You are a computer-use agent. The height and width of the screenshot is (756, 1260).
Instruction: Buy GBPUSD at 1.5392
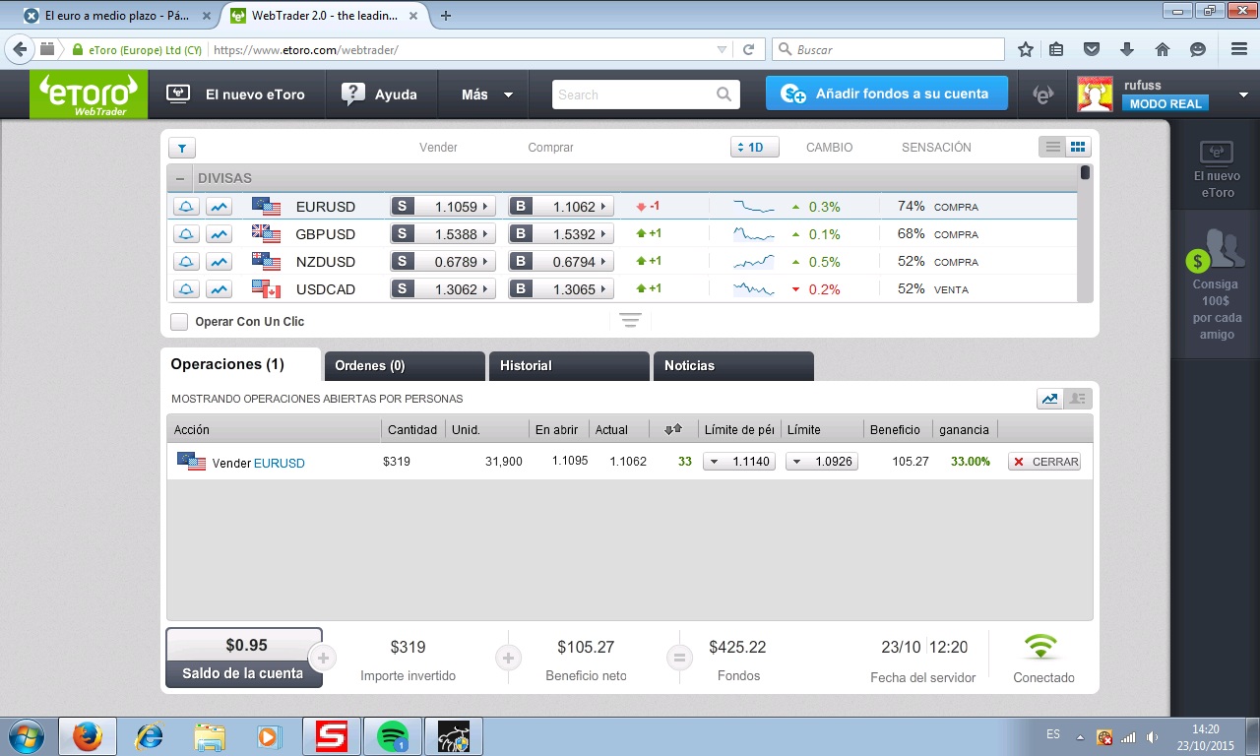tap(560, 234)
